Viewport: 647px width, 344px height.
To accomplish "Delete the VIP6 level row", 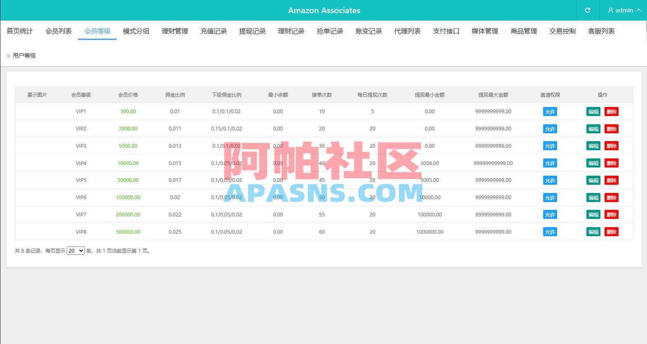I will point(612,198).
